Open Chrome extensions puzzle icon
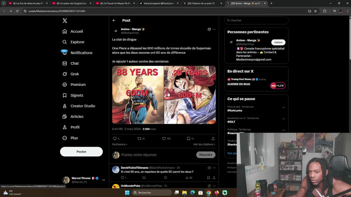 click(x=325, y=11)
